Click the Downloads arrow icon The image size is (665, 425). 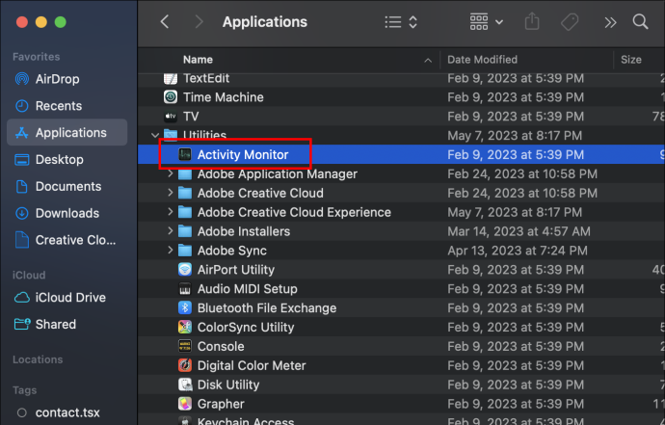[x=21, y=213]
